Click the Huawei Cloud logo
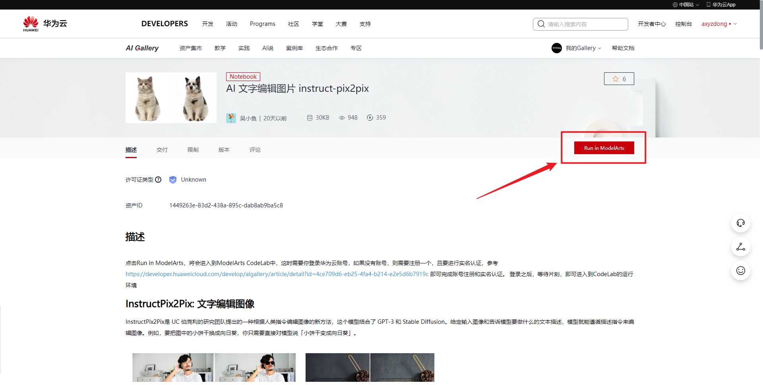This screenshot has height=385, width=763. pyautogui.click(x=45, y=24)
